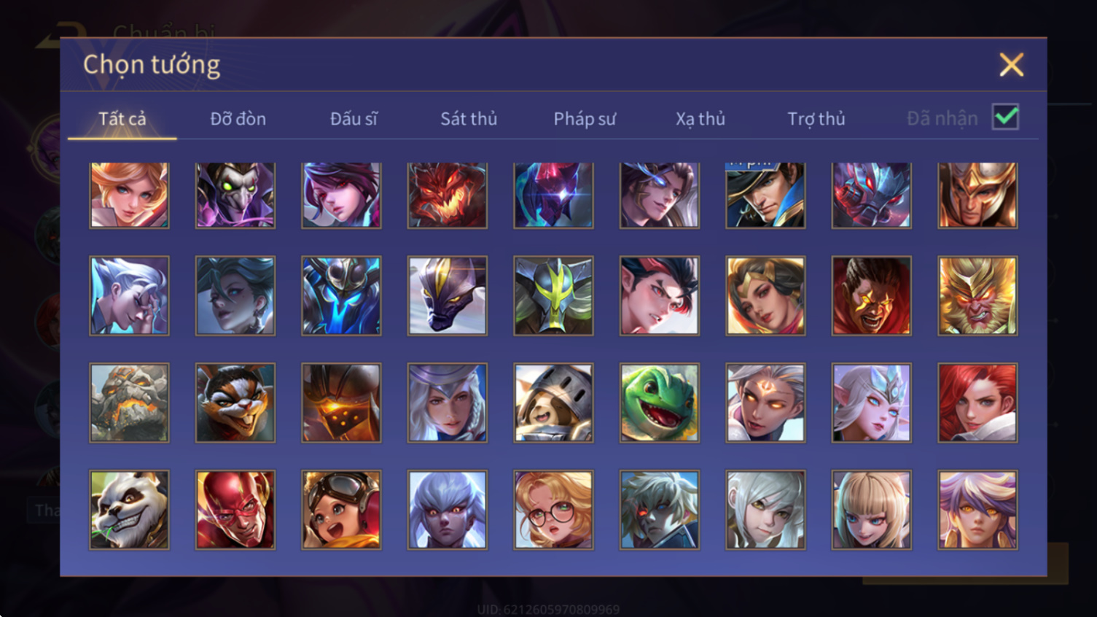This screenshot has height=617, width=1097.
Task: Filter heroes by Xạ thủ tab
Action: [700, 119]
